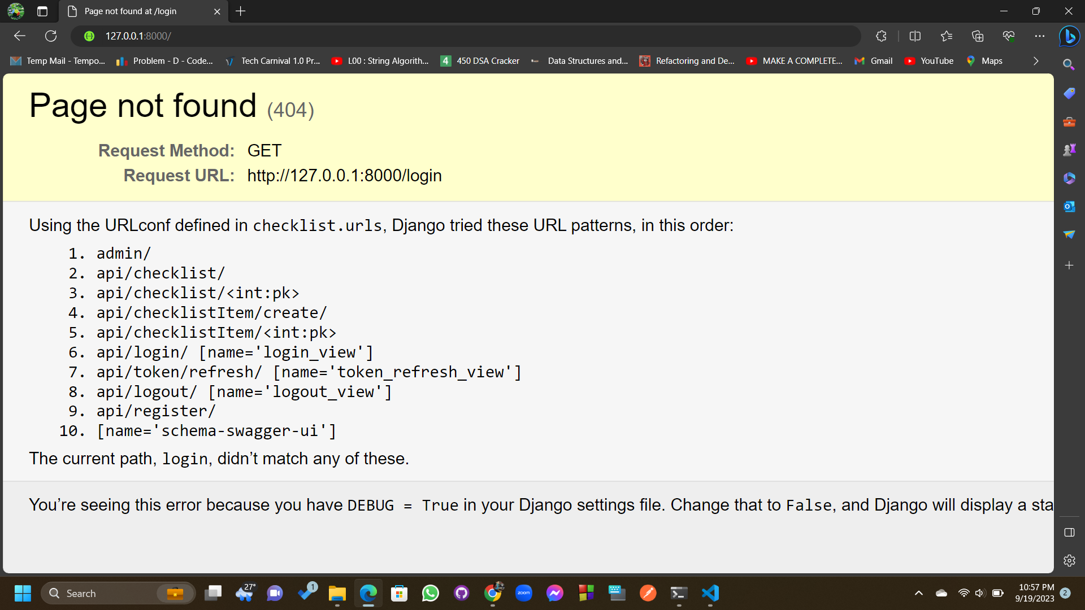Image resolution: width=1085 pixels, height=610 pixels.
Task: Refresh the current page
Action: click(x=51, y=36)
